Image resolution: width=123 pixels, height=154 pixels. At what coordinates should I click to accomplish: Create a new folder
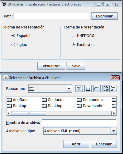[x=97, y=88]
